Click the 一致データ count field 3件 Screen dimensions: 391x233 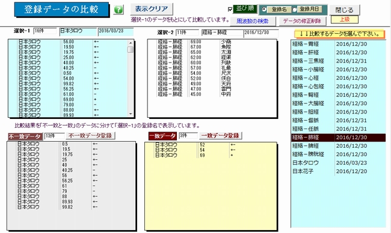(188, 136)
